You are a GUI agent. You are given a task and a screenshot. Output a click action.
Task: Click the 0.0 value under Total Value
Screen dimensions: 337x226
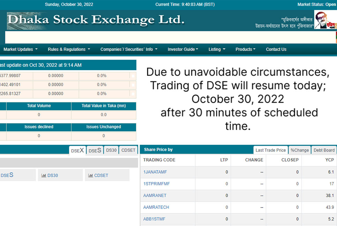104,115
